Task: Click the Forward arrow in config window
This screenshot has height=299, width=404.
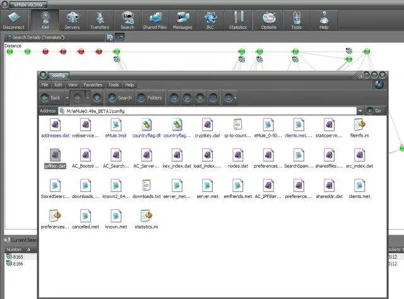Action: click(77, 98)
